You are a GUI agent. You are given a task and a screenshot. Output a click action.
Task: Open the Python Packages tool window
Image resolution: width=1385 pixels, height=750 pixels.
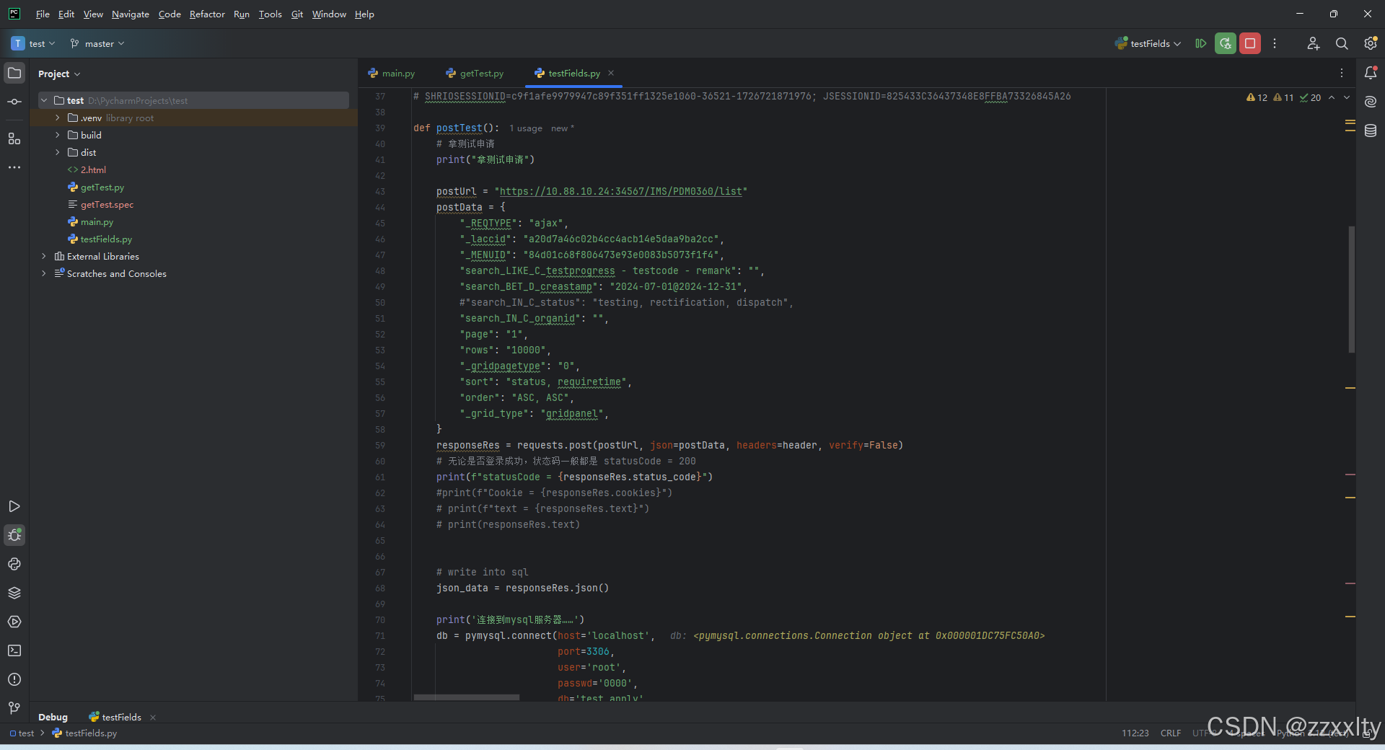click(x=14, y=593)
